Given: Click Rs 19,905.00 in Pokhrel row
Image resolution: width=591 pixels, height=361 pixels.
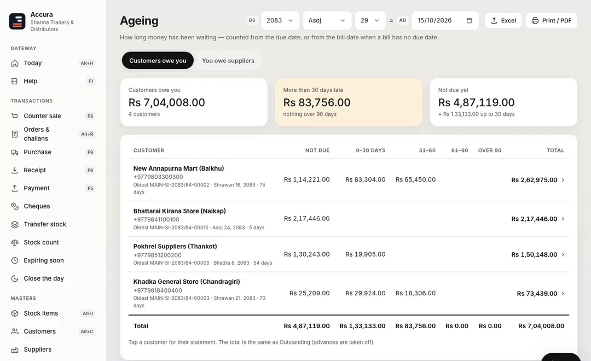Looking at the screenshot, I should [x=365, y=254].
